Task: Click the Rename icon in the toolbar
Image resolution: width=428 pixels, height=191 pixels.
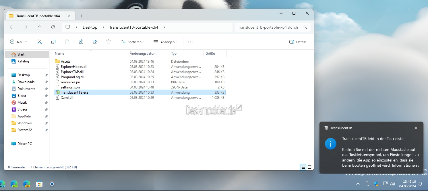Action: [81, 42]
